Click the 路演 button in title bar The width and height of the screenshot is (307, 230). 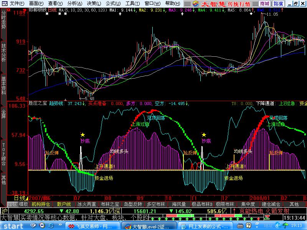278,3
